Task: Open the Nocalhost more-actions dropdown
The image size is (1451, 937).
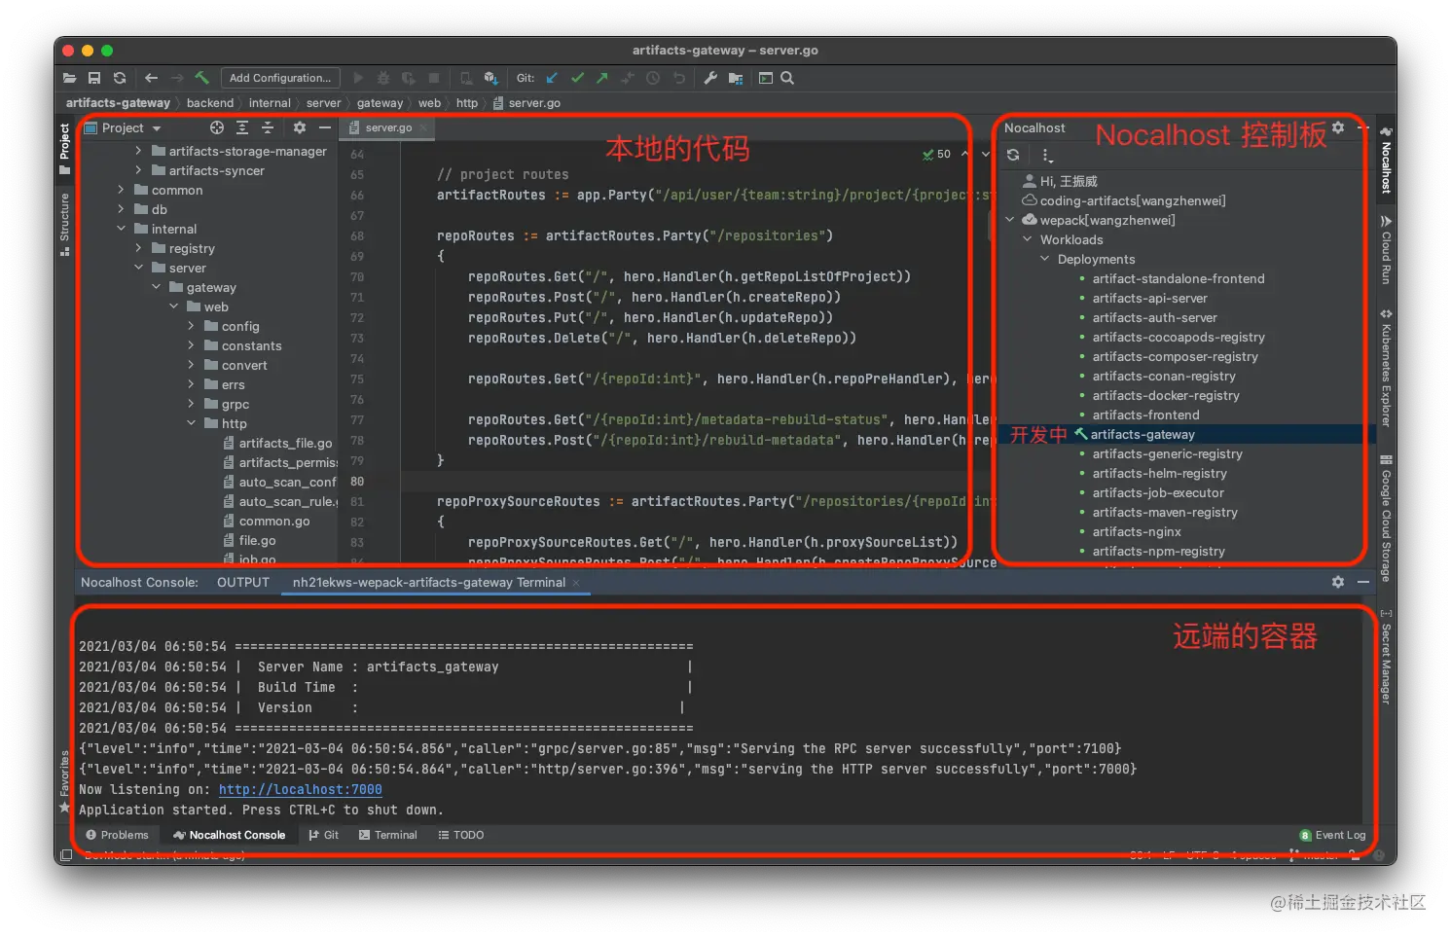Action: [x=1046, y=155]
